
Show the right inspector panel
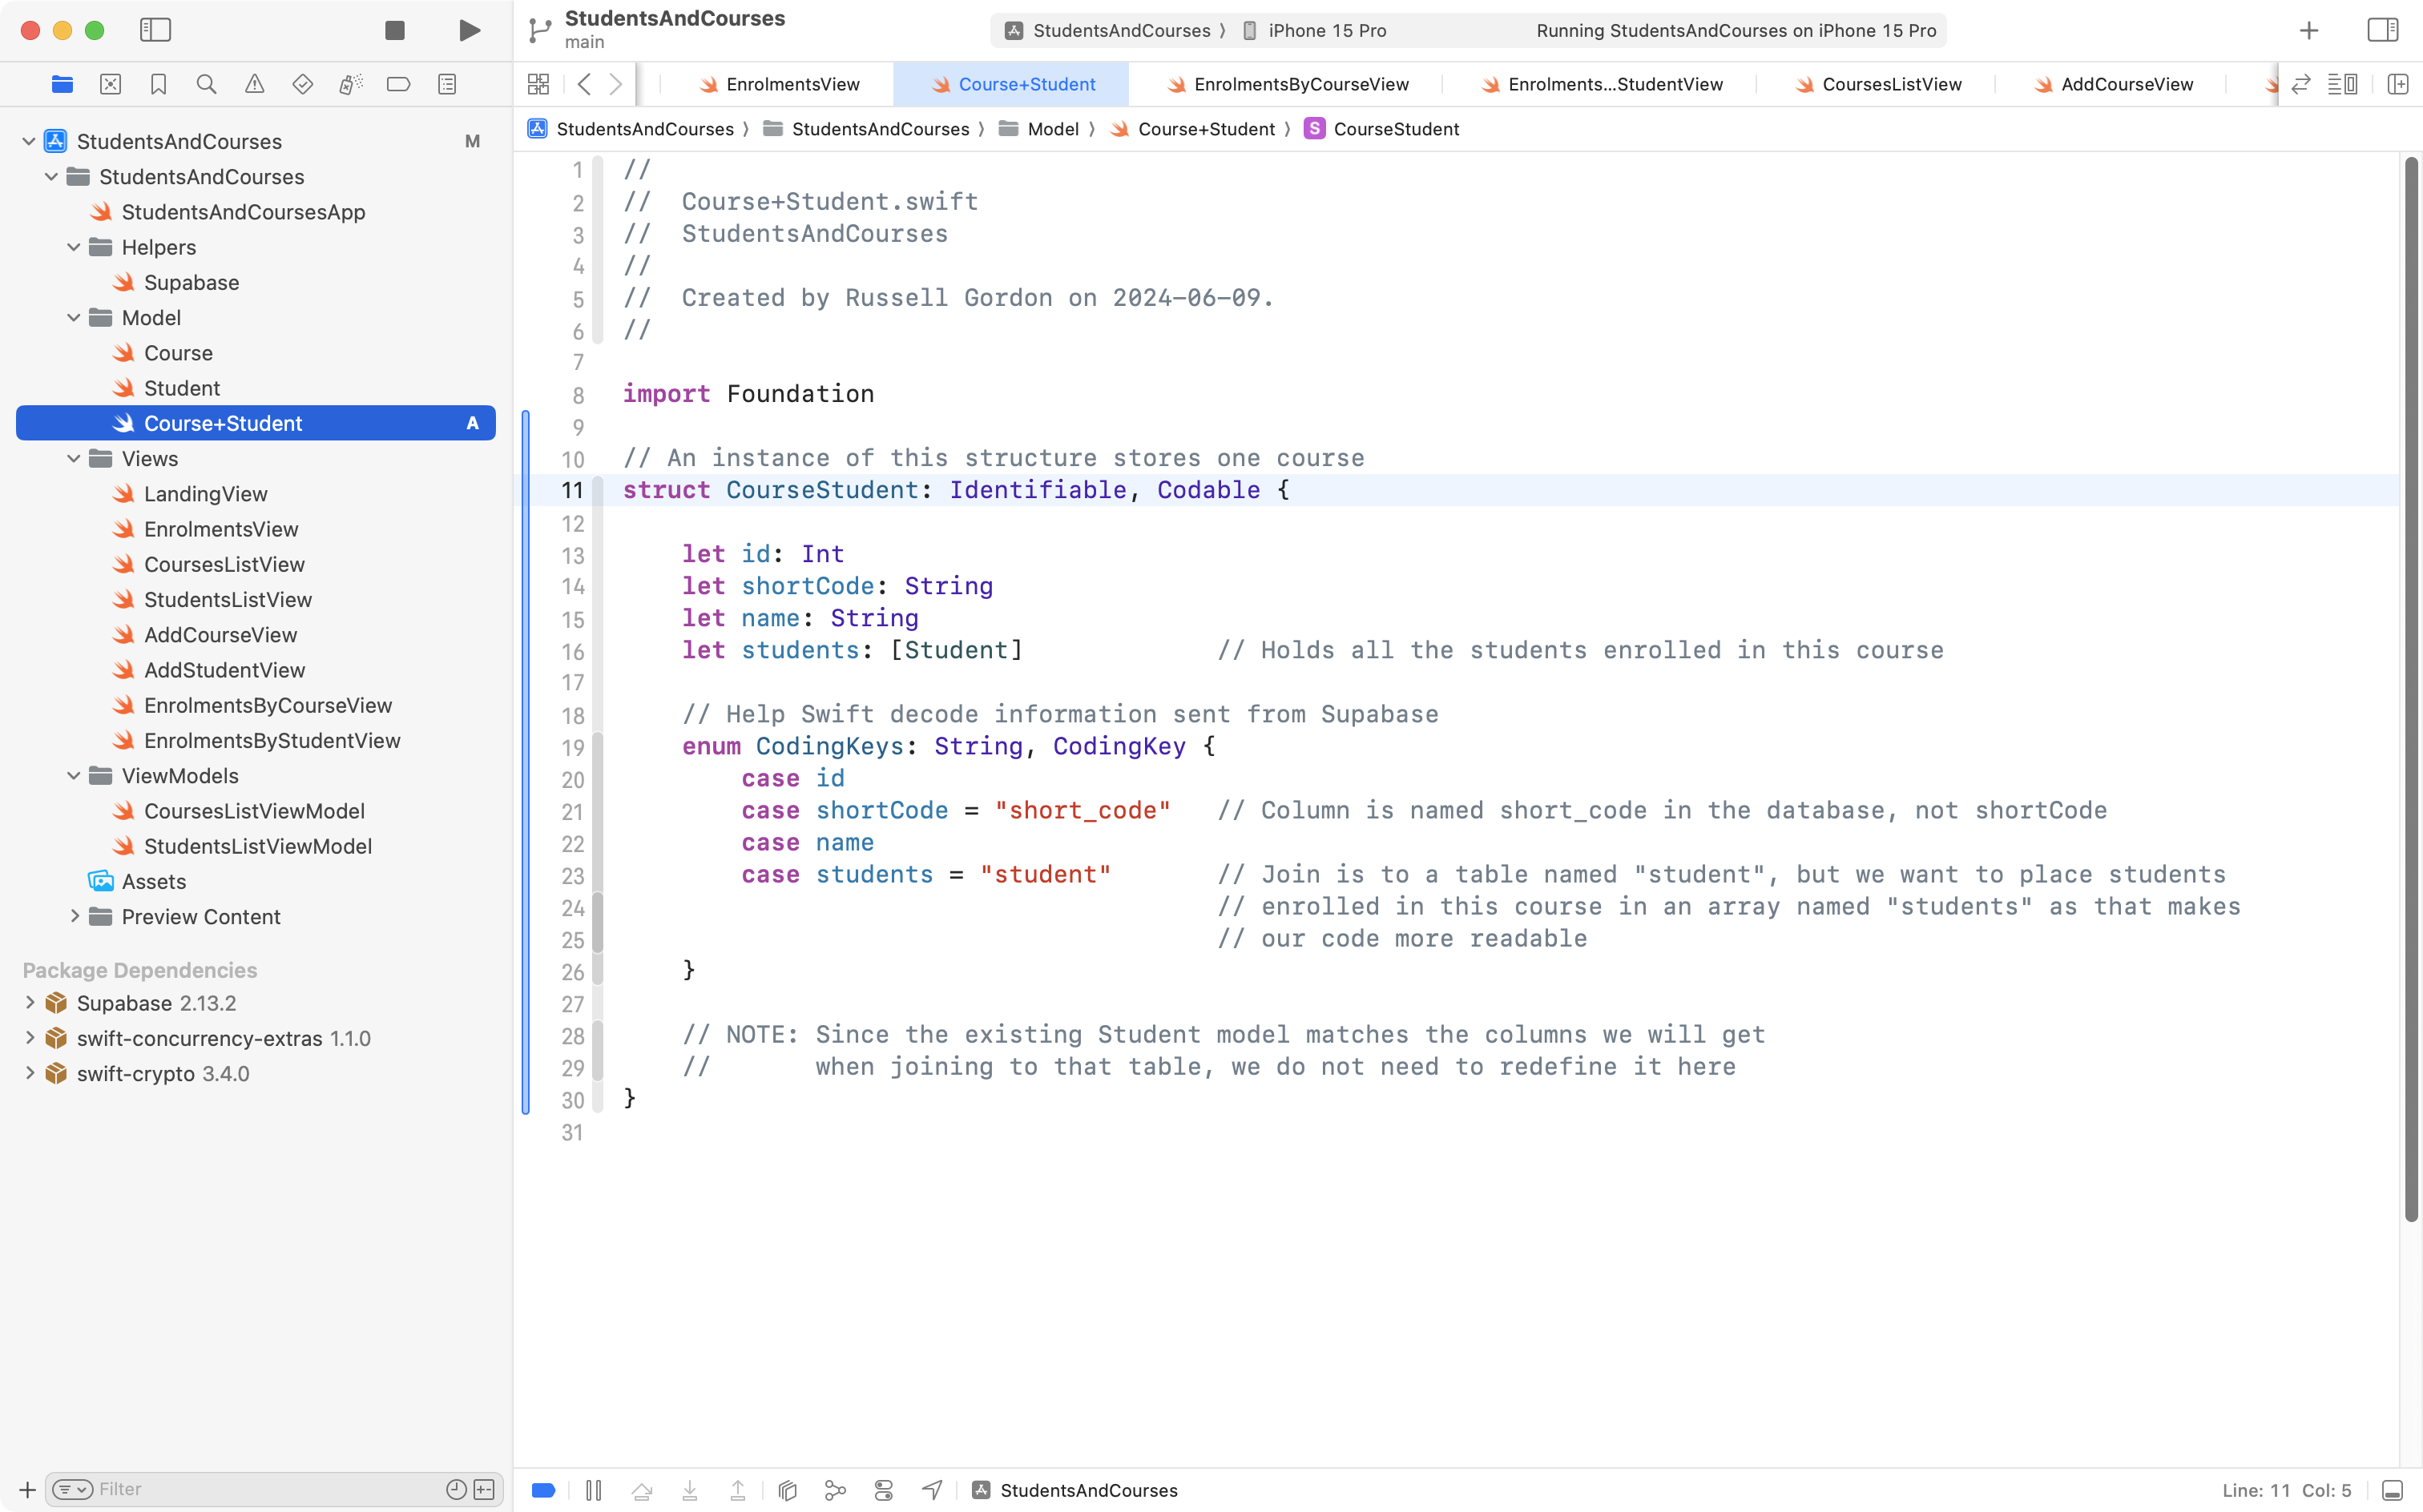[x=2382, y=30]
